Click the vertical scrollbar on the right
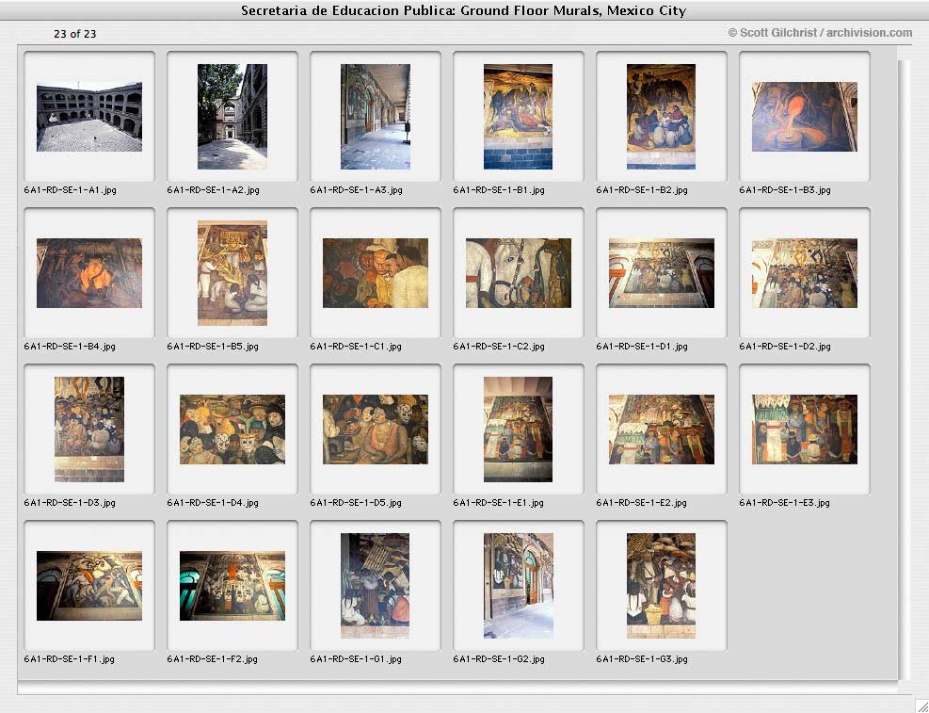Viewport: 929px width, 713px height. coord(903,370)
